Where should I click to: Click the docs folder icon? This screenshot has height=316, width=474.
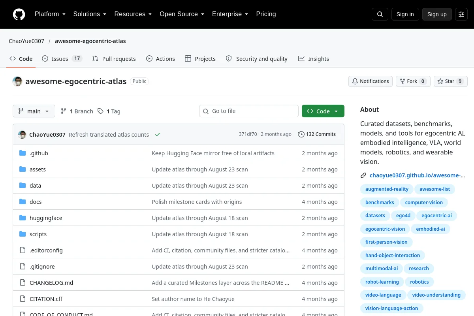(23, 202)
